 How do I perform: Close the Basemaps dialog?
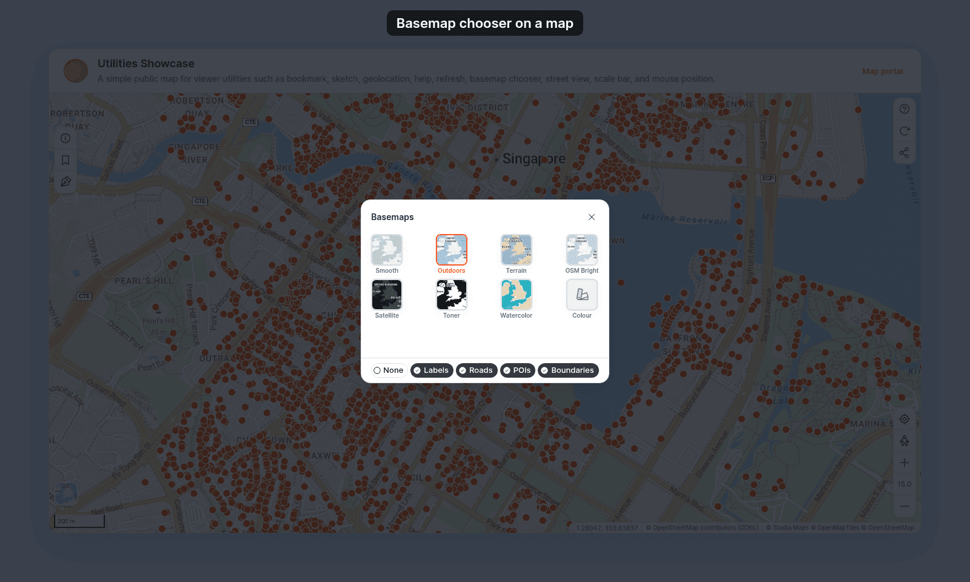(592, 217)
